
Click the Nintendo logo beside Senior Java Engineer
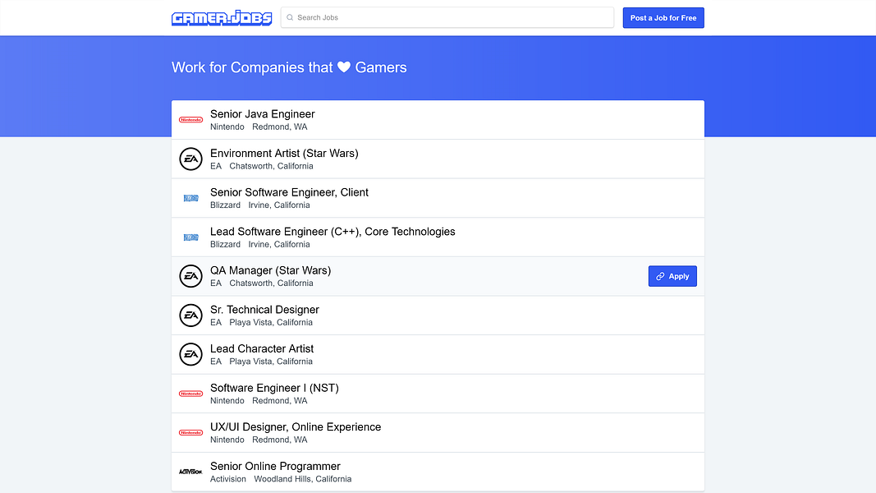pyautogui.click(x=190, y=119)
